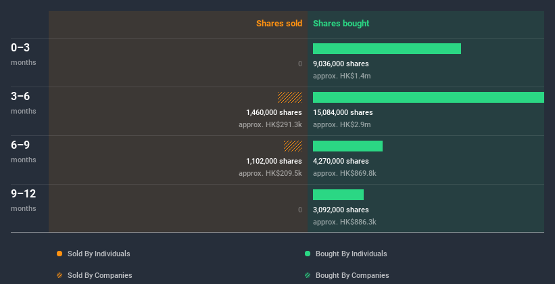Select the Bought By Individuals legend label
The height and width of the screenshot is (284, 555).
pyautogui.click(x=351, y=254)
